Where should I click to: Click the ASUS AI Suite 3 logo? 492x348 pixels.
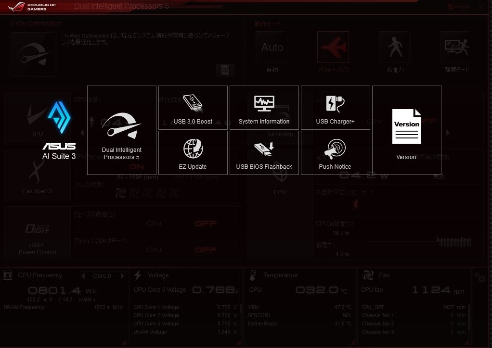pos(59,131)
